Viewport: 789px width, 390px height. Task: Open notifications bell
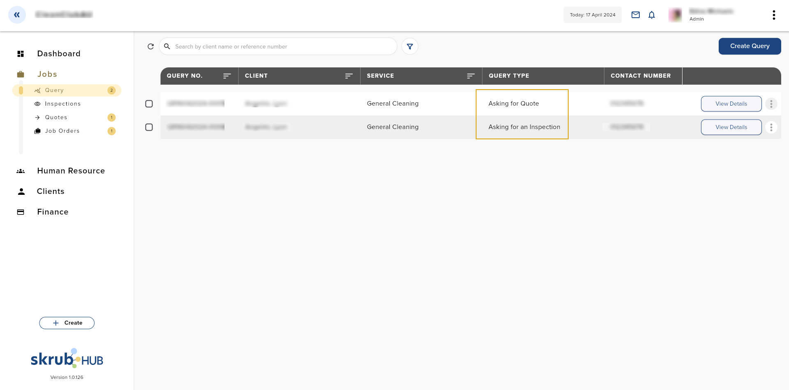pyautogui.click(x=651, y=15)
